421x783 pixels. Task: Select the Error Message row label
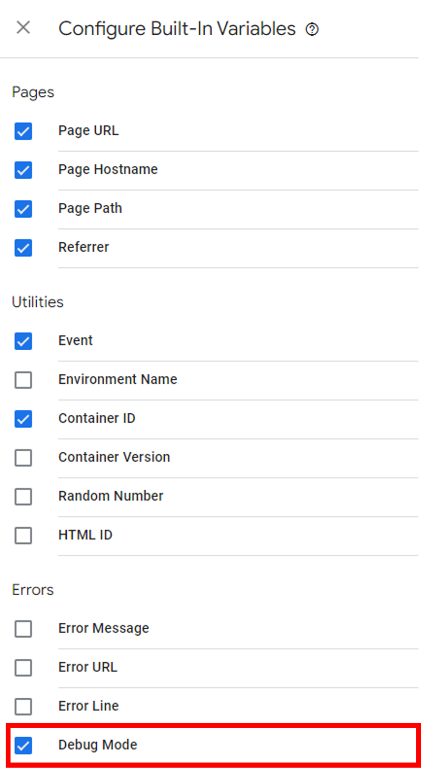(x=103, y=628)
